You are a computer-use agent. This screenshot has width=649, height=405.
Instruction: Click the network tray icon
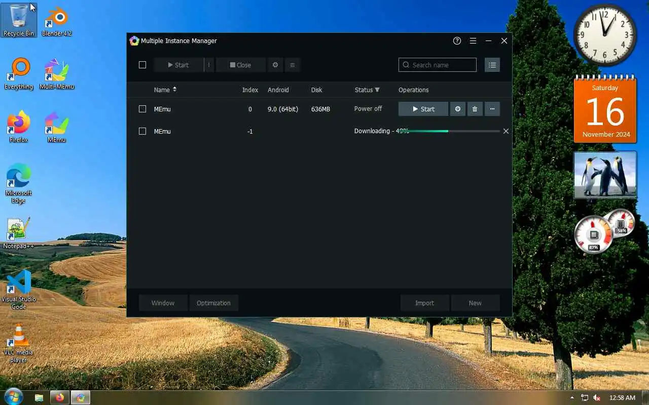[585, 398]
